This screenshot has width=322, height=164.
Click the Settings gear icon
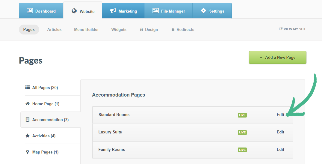(203, 11)
